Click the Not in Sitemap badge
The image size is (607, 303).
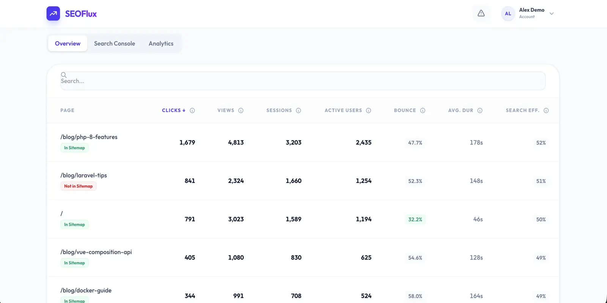click(x=78, y=186)
